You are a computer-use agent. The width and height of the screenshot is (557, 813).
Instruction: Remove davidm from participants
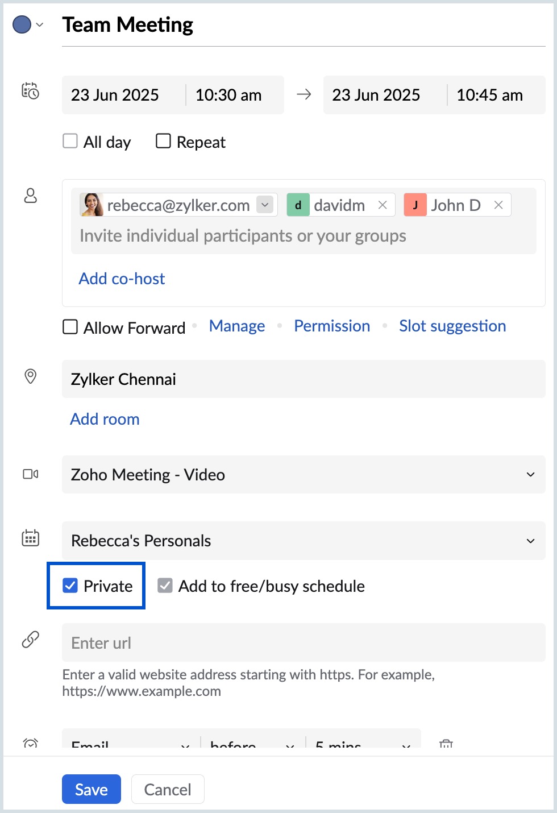[x=383, y=205]
